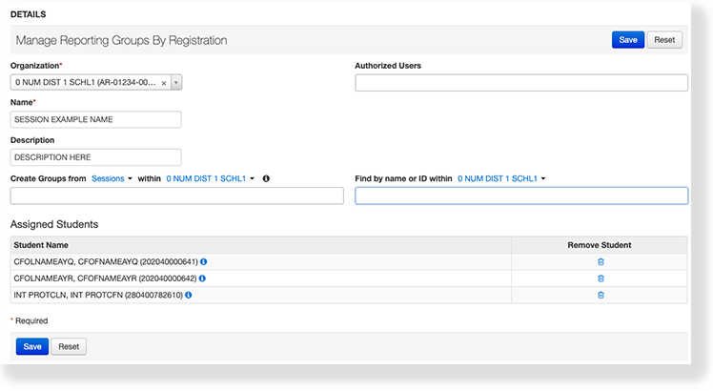The height and width of the screenshot is (391, 713).
Task: Click into the Description text field
Action: (x=95, y=157)
